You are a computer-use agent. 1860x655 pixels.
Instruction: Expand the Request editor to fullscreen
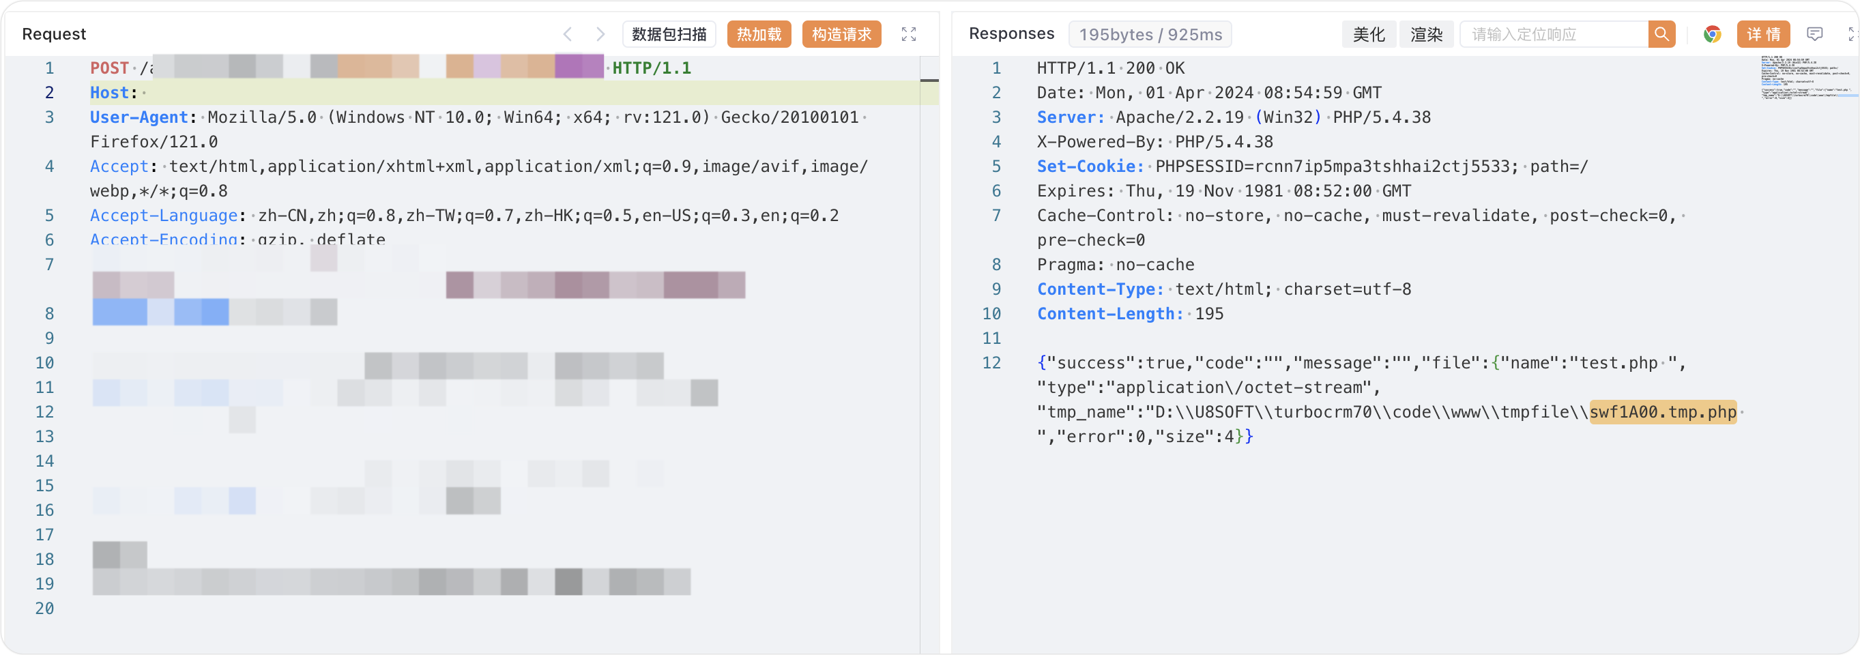point(909,33)
